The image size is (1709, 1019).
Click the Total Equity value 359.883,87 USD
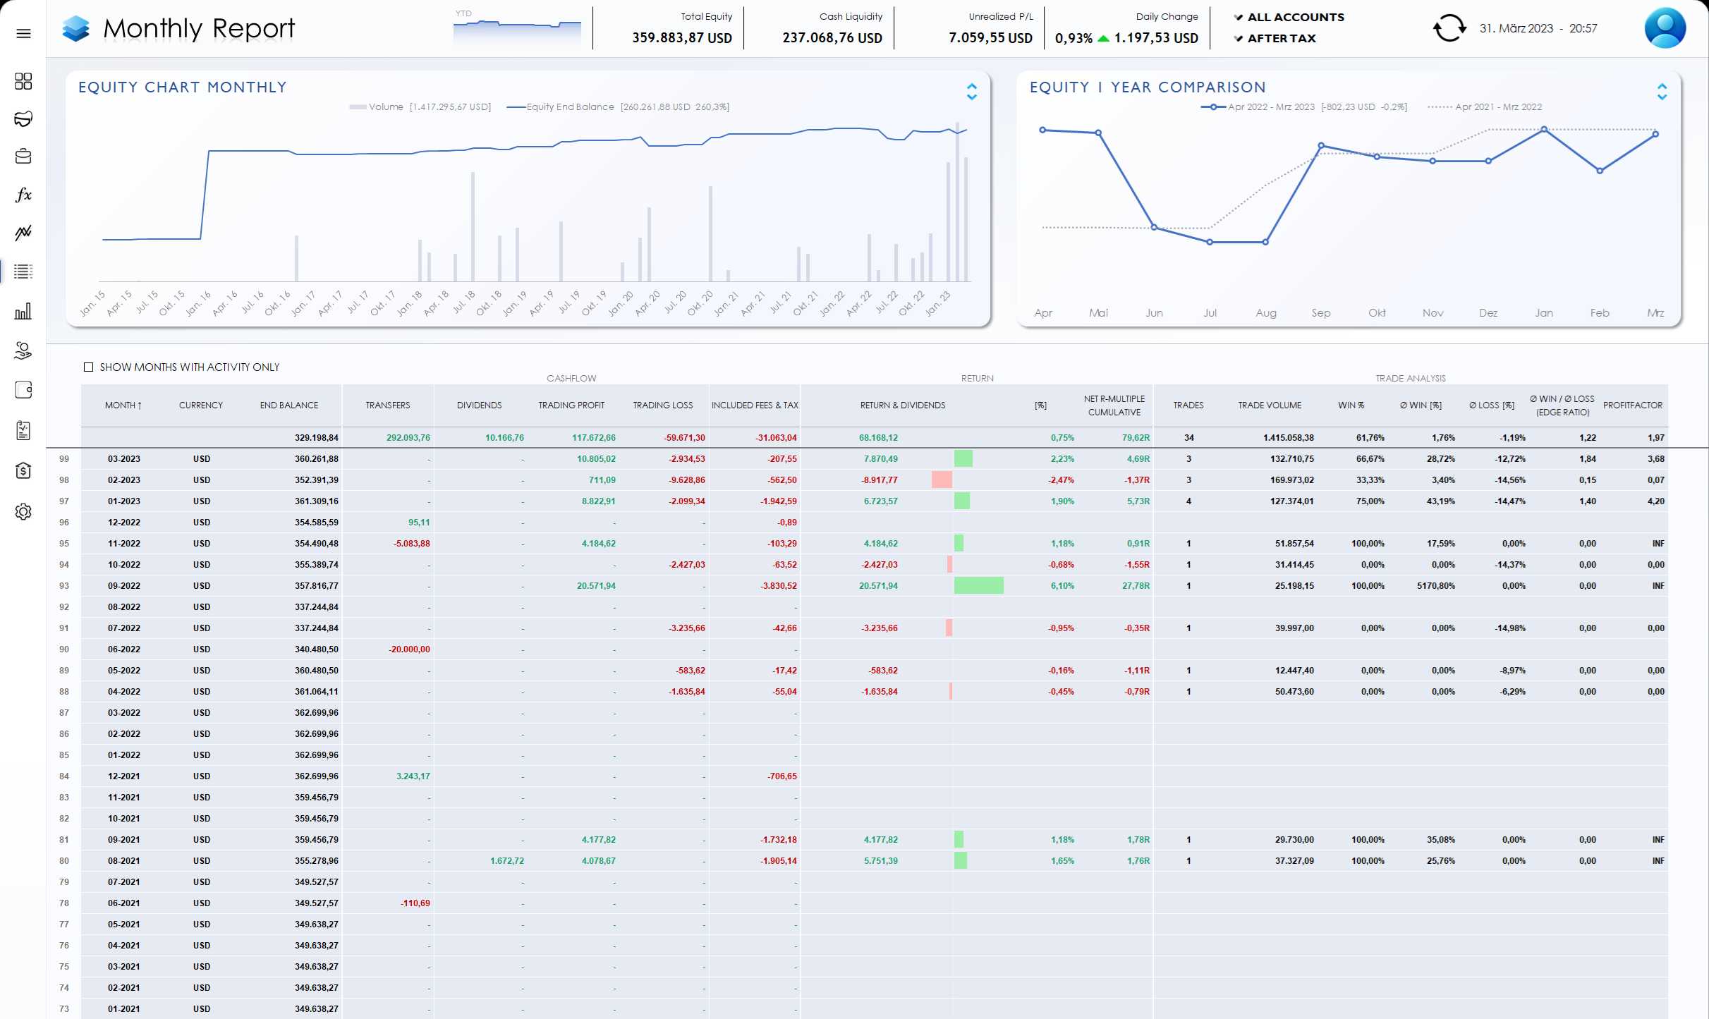(x=681, y=38)
